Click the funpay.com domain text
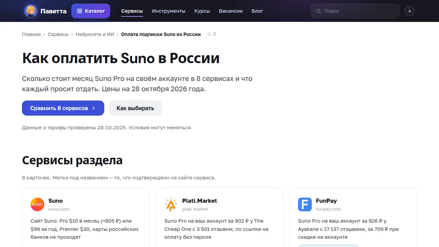The image size is (439, 247). [328, 209]
